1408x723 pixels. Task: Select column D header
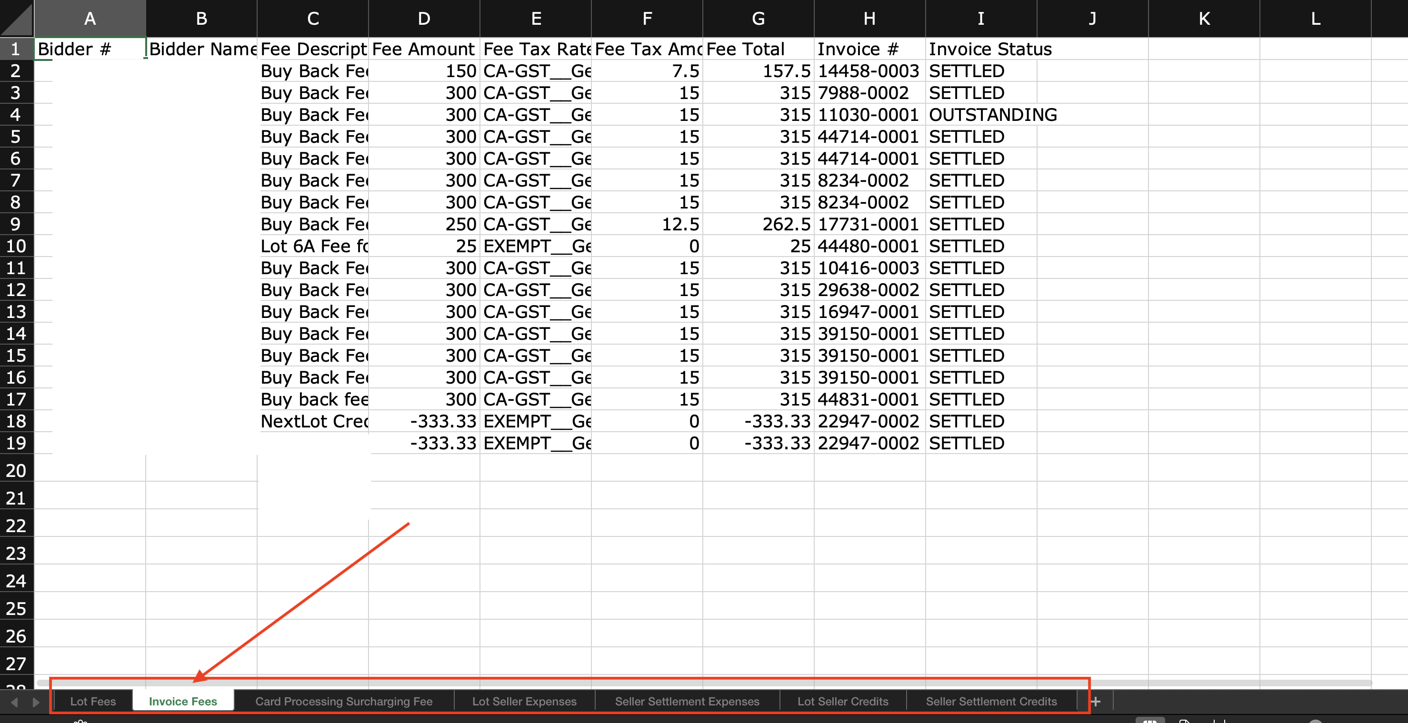pyautogui.click(x=424, y=19)
